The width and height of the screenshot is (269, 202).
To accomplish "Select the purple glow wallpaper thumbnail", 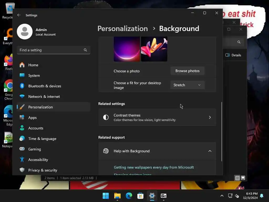I will [127, 49].
